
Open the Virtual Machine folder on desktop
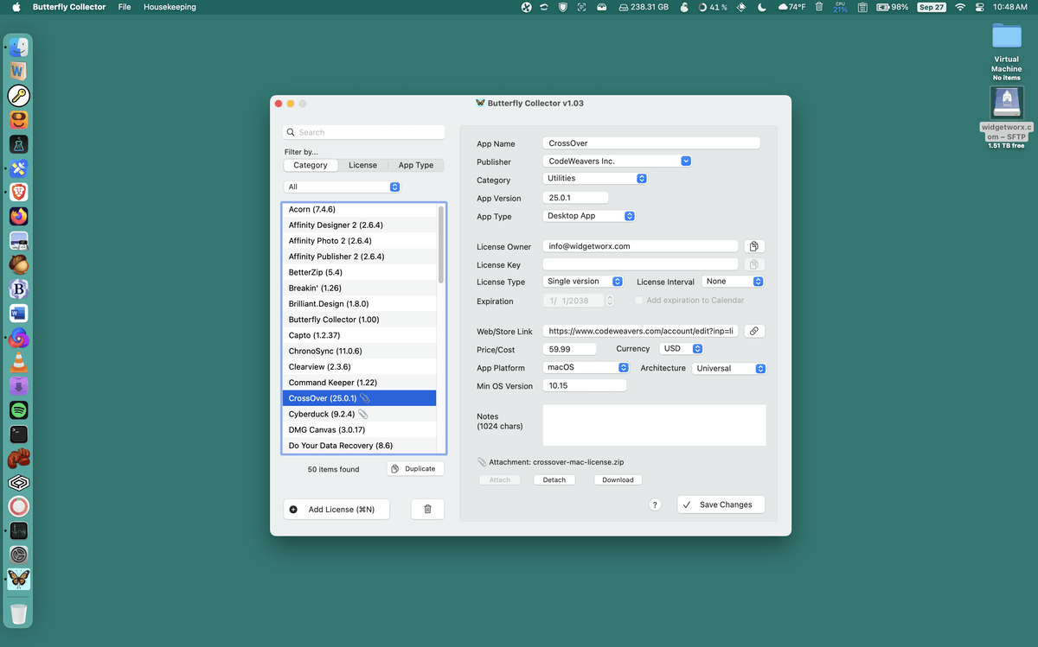click(x=1006, y=36)
